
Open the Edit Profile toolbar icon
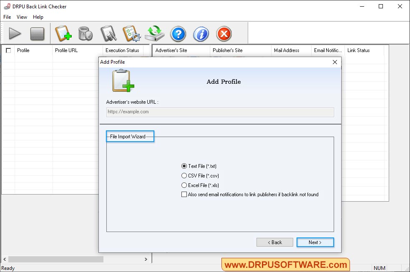click(108, 34)
